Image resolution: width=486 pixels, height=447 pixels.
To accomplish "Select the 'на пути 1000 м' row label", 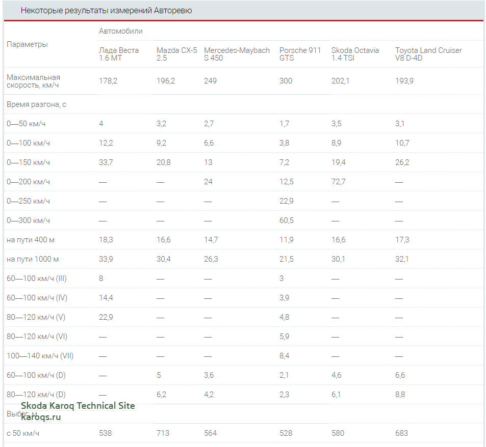I will (x=33, y=259).
